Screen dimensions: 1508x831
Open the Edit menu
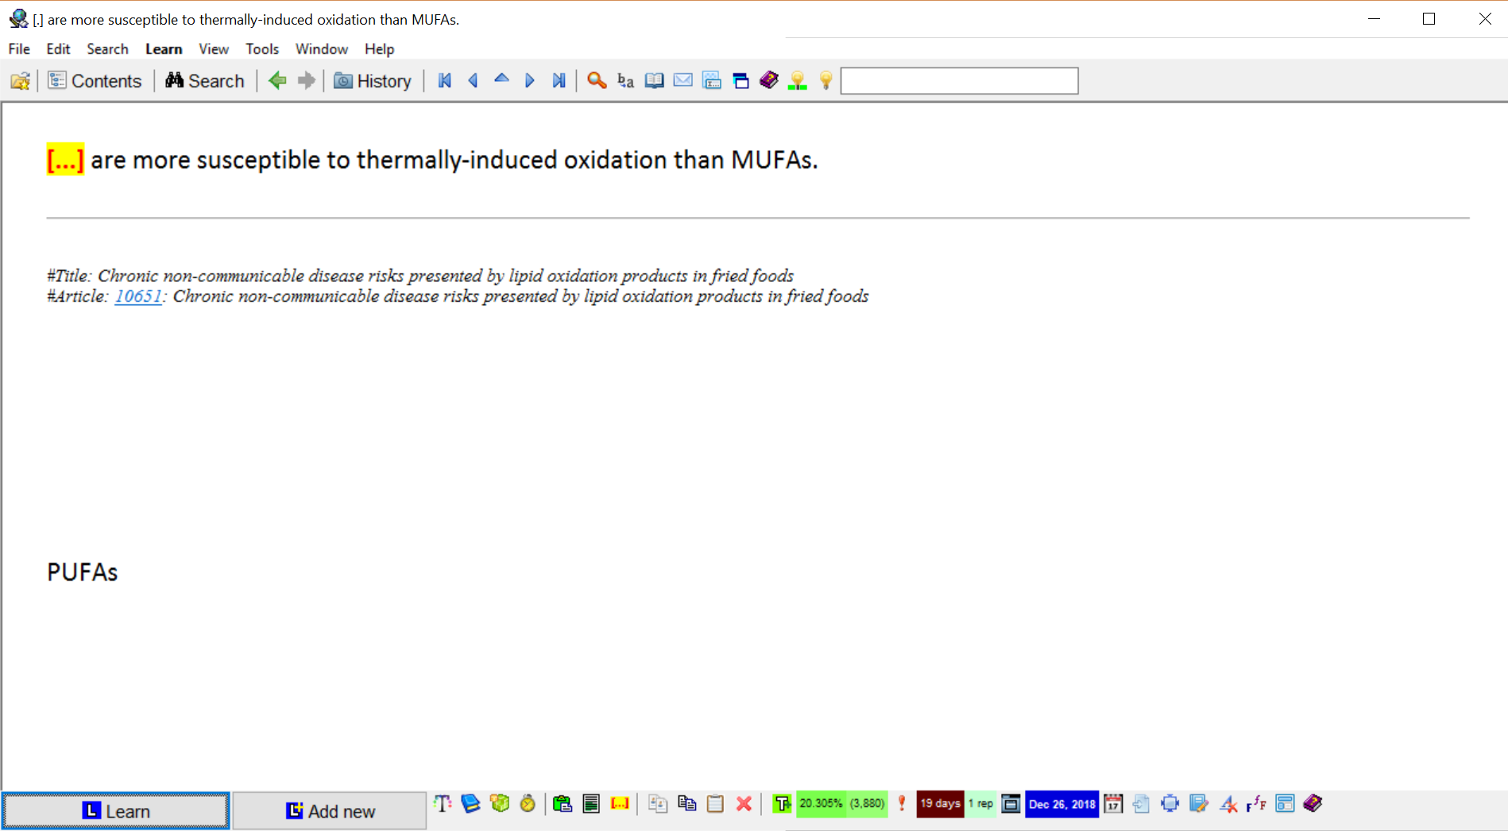click(x=58, y=48)
